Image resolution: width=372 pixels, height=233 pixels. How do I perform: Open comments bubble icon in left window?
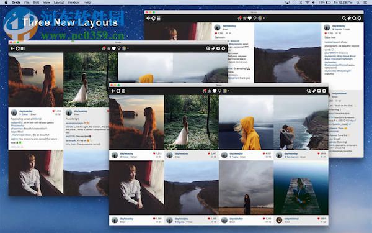click(218, 48)
